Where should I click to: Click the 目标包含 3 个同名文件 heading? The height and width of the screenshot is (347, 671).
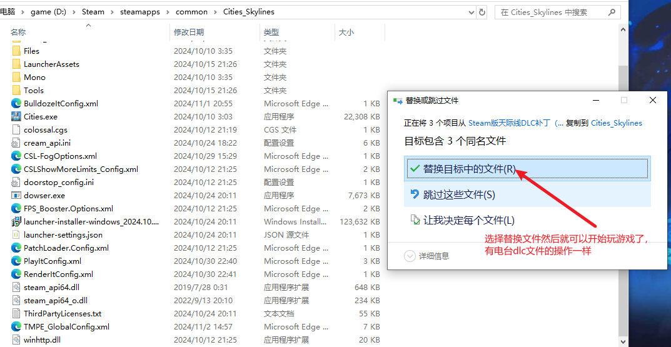455,140
